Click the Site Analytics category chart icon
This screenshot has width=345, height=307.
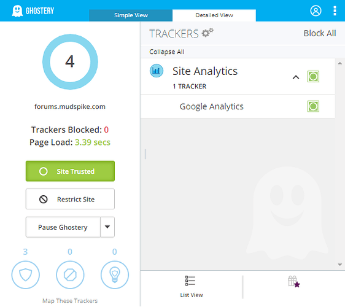[157, 71]
